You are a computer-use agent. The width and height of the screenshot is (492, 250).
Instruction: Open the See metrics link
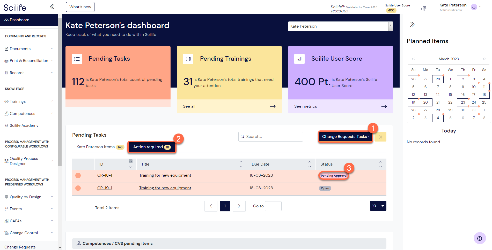pyautogui.click(x=305, y=106)
